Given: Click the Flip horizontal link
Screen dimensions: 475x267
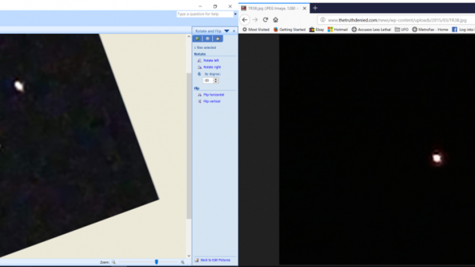Looking at the screenshot, I should [214, 95].
